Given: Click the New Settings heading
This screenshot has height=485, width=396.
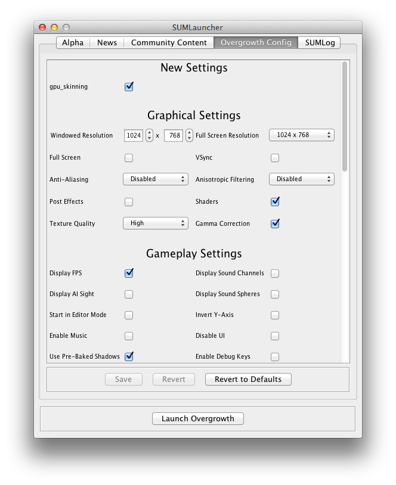Looking at the screenshot, I should [x=194, y=68].
